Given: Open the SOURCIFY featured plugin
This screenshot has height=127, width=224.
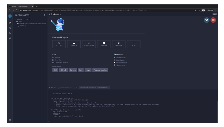Looking at the screenshot, I should (104, 44).
